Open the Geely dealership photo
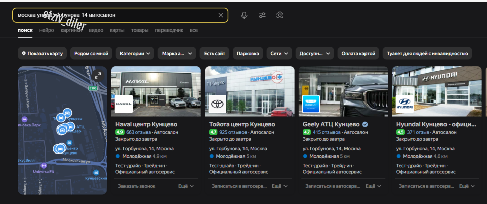 pyautogui.click(x=343, y=91)
